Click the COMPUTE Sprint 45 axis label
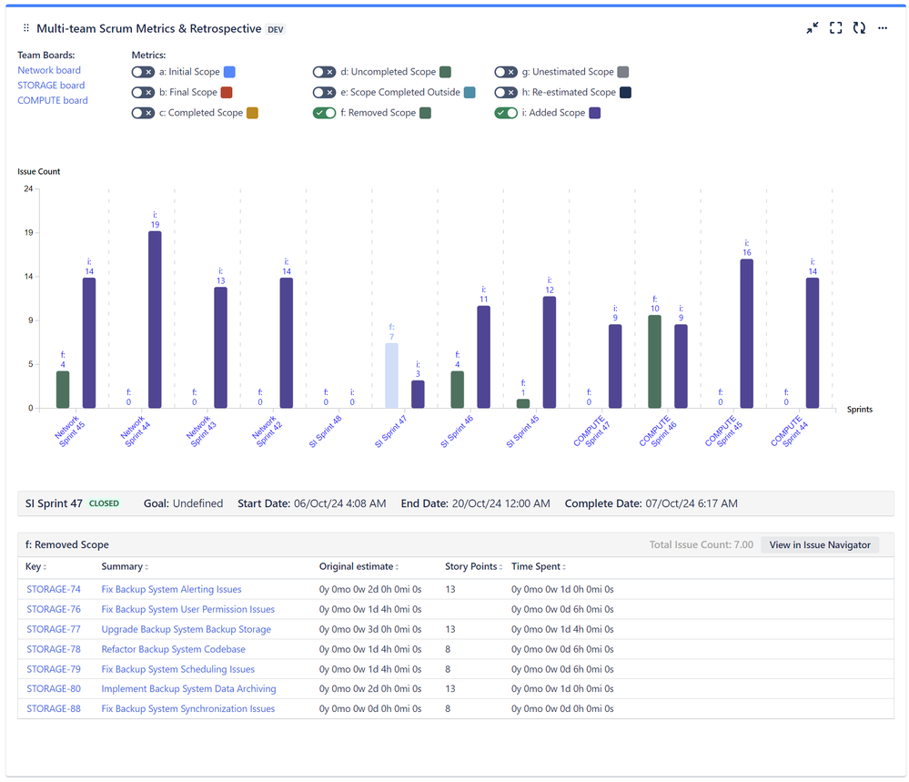The height and width of the screenshot is (782, 909). (x=724, y=432)
